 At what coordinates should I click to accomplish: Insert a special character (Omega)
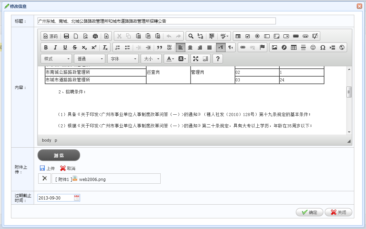pos(323,47)
